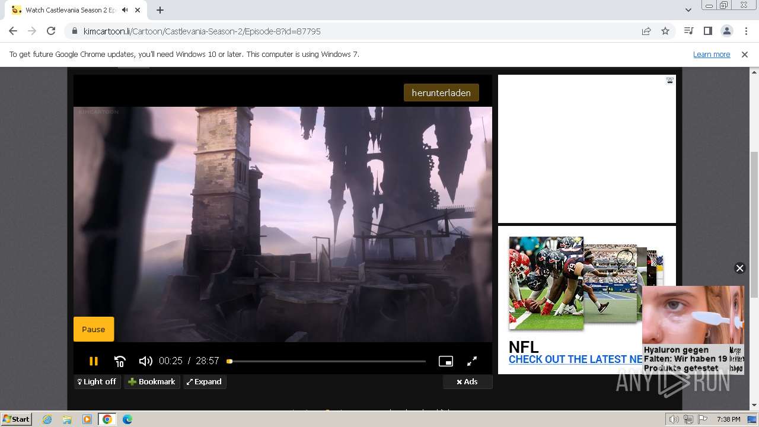Reload the current page

(51, 31)
